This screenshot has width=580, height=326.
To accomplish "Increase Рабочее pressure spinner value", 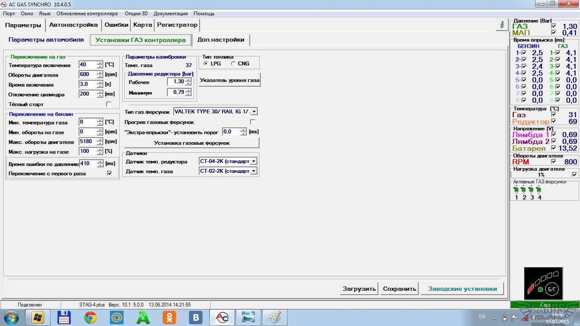I will (x=188, y=80).
